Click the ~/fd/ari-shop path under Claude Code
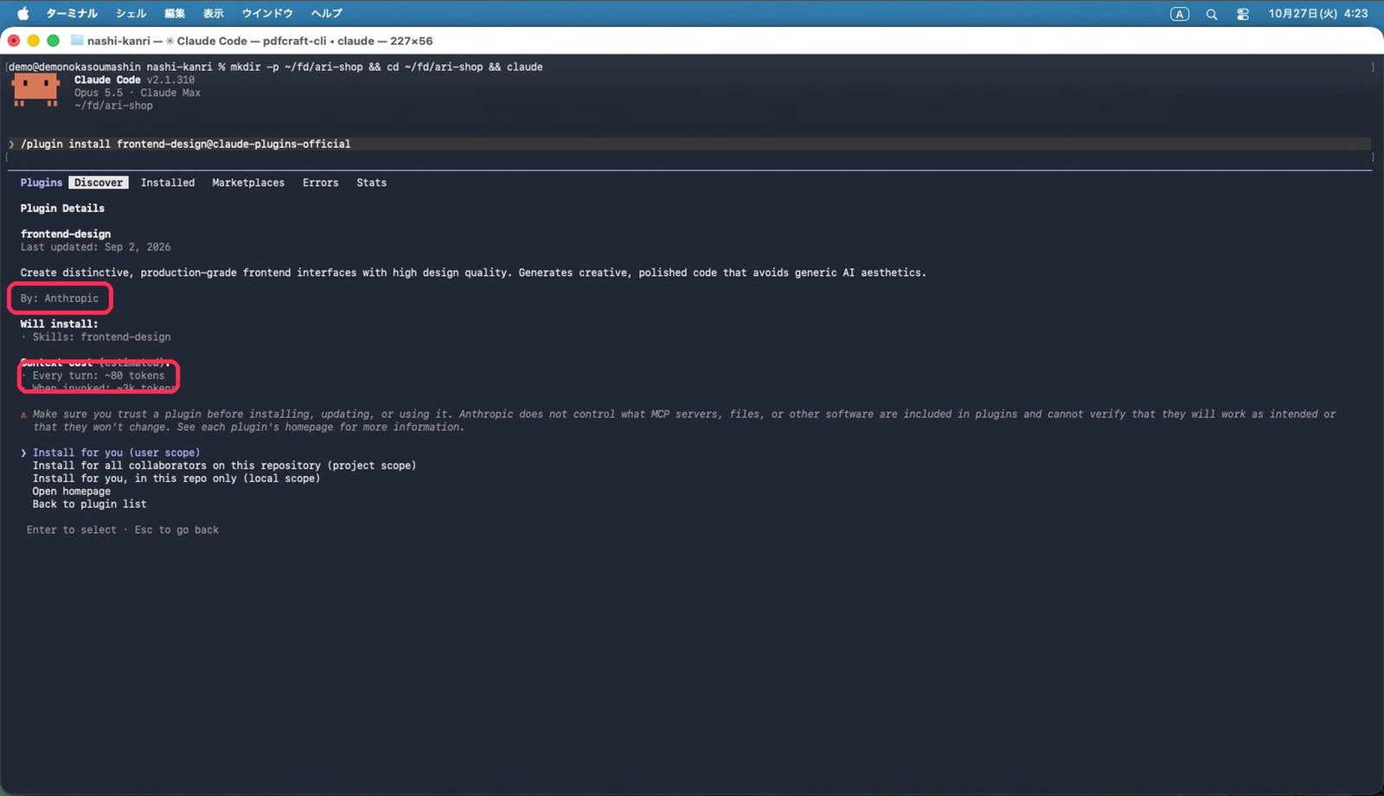 [113, 106]
